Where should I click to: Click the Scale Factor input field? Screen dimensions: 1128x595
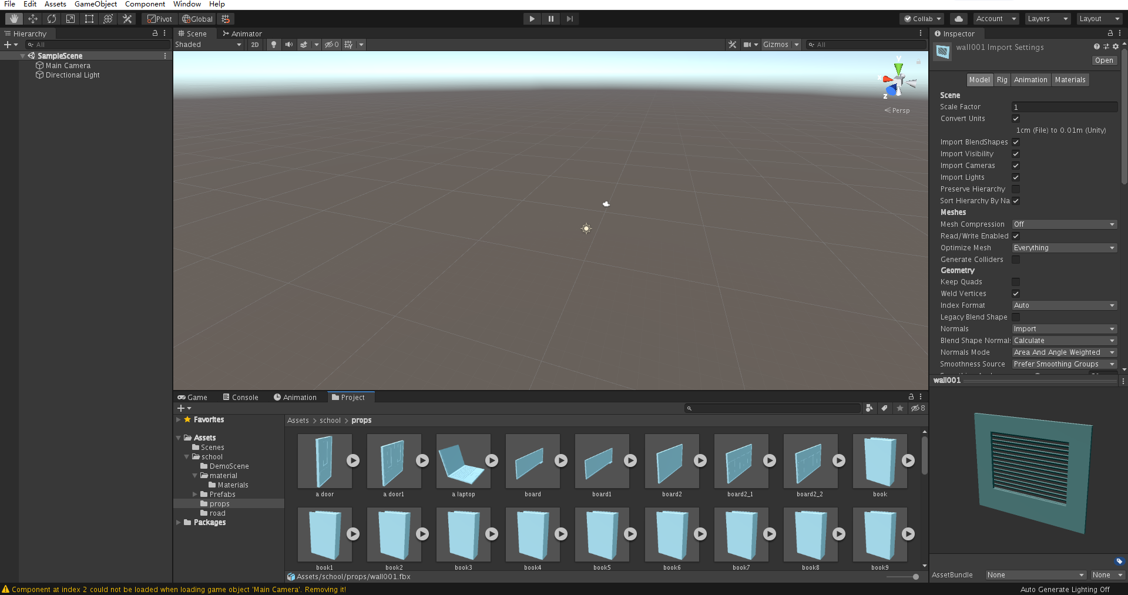click(x=1064, y=107)
